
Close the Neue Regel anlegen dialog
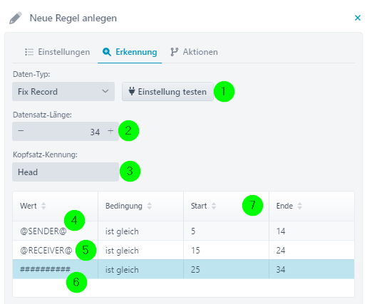[x=358, y=18]
